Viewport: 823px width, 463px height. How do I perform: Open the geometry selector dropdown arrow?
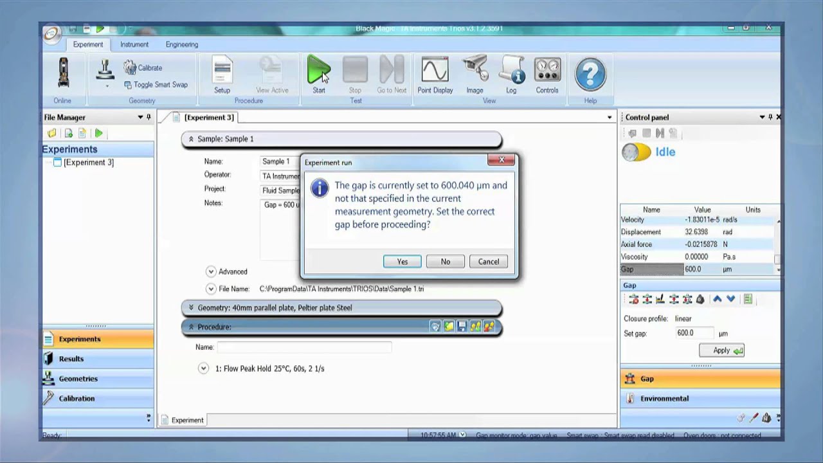107,86
